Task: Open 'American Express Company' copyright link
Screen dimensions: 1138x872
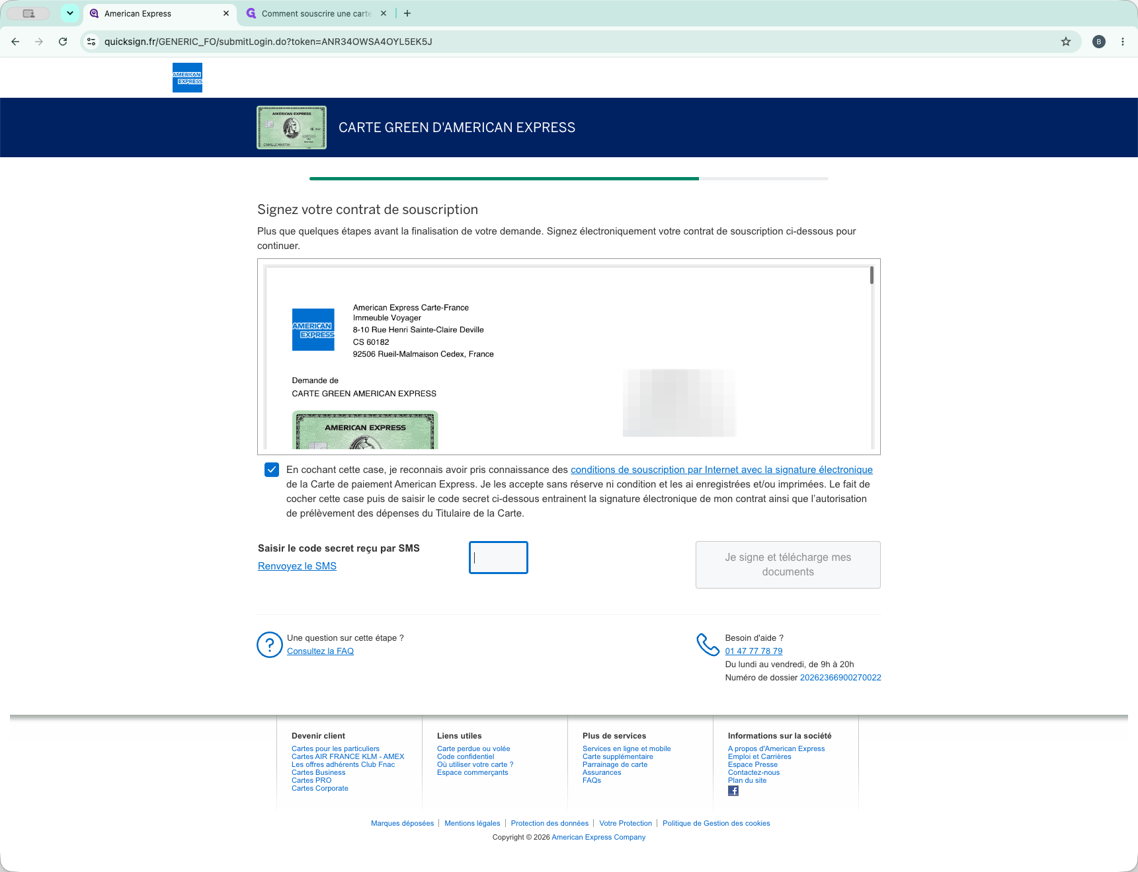Action: 598,837
